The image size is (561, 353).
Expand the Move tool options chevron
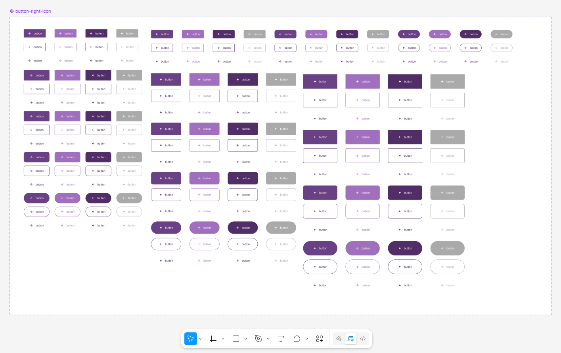[x=201, y=339]
